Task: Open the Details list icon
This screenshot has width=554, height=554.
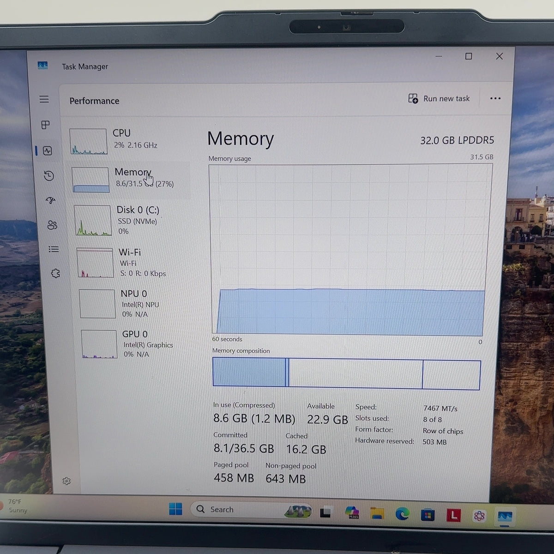Action: (54, 249)
